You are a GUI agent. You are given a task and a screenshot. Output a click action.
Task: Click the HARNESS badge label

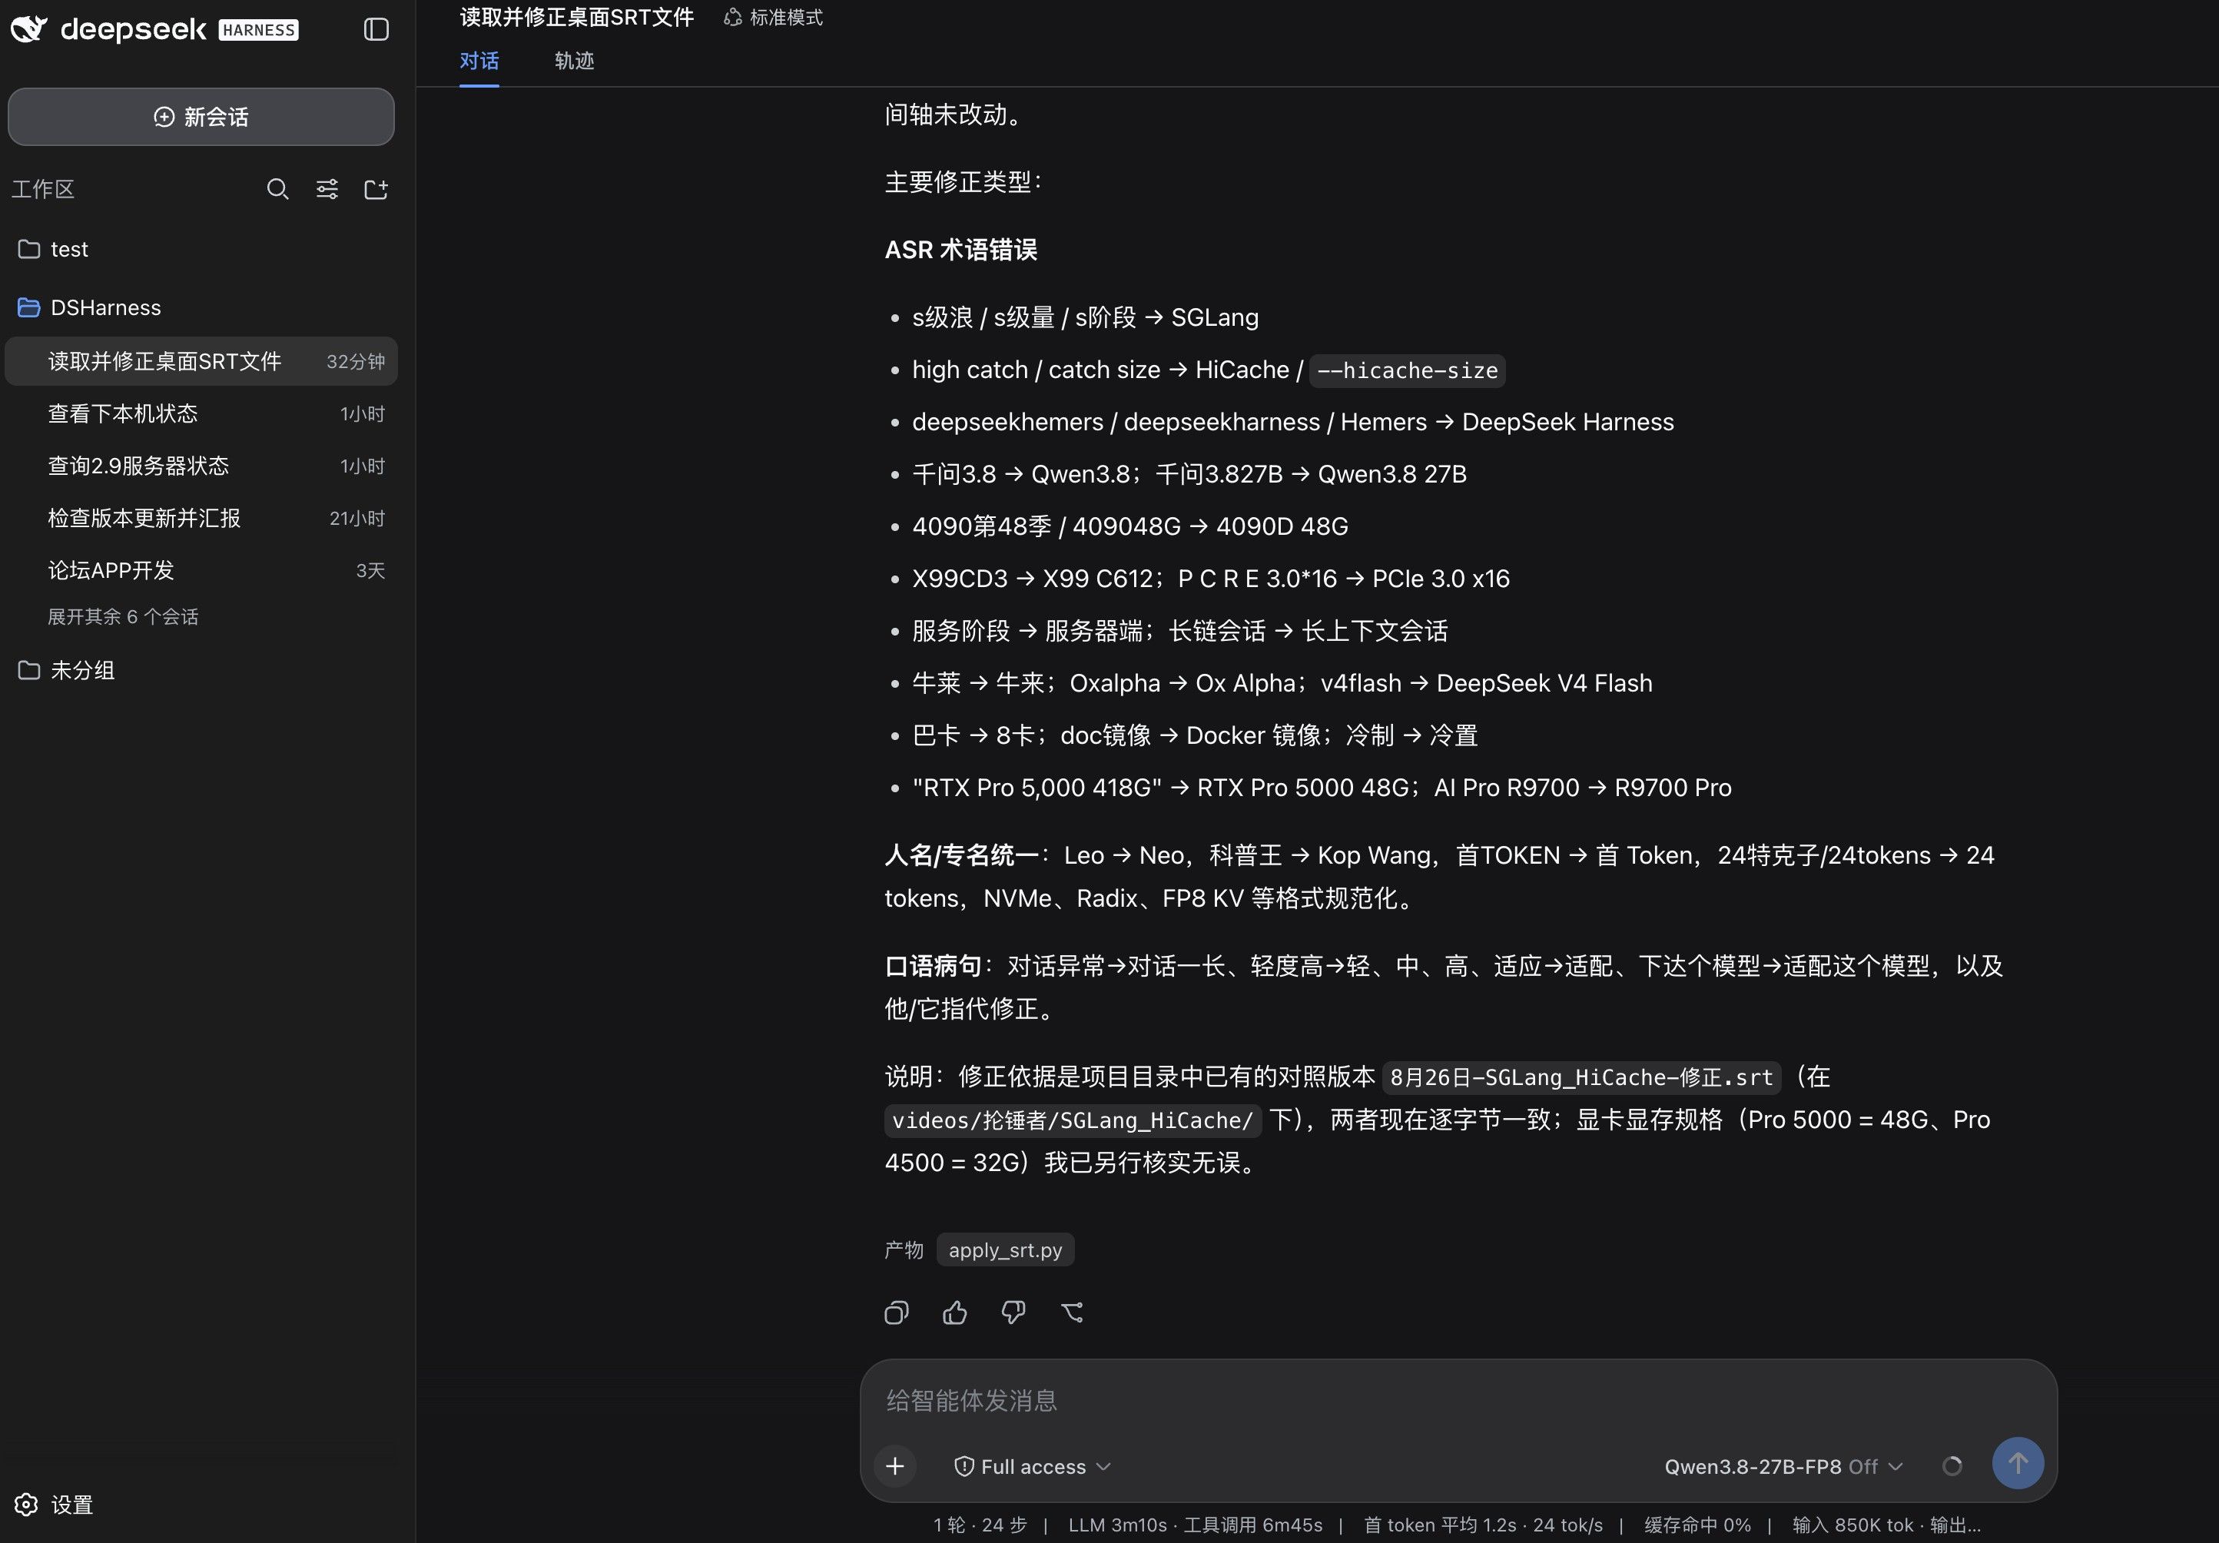coord(258,30)
